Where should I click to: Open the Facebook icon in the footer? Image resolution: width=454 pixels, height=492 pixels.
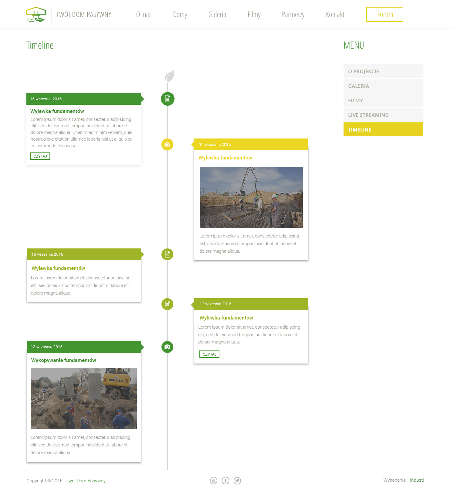pos(225,480)
